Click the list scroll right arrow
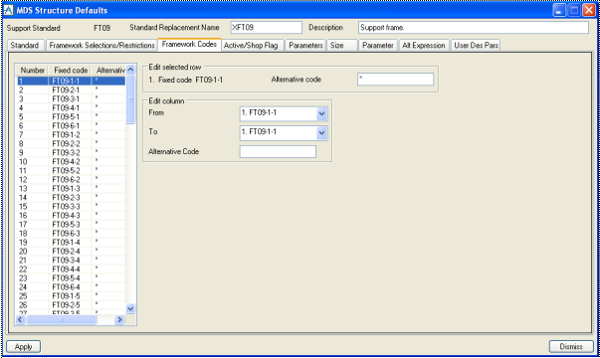 coord(119,319)
